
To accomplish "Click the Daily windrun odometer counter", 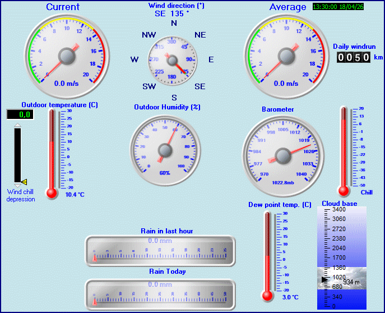I will [354, 57].
